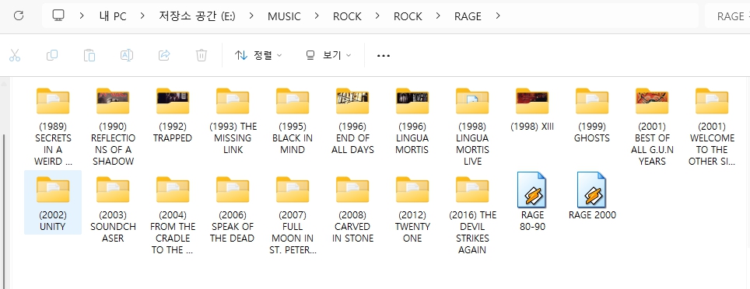Select the (1989) SECRETS IN A WEIRD folder icon
Image resolution: width=750 pixels, height=289 pixels.
tap(53, 101)
